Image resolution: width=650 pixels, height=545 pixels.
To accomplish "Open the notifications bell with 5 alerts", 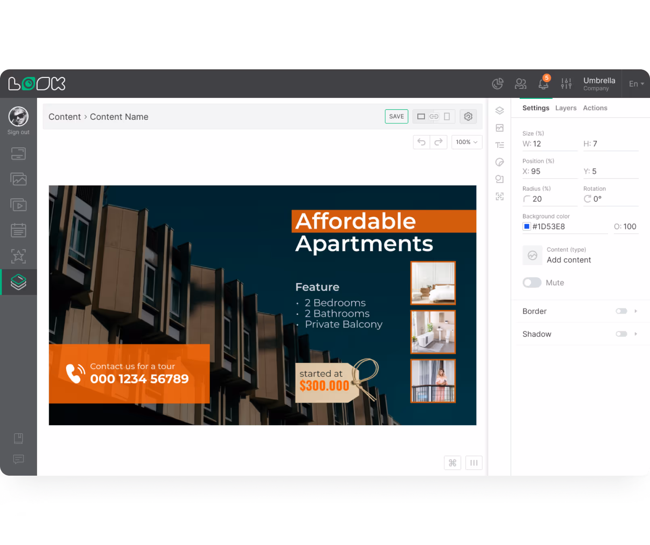I will coord(543,83).
